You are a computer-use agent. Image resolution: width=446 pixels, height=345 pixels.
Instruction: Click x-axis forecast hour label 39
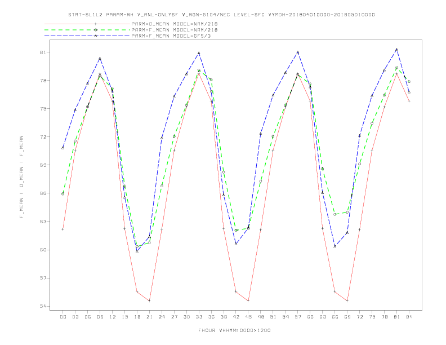[x=224, y=317]
